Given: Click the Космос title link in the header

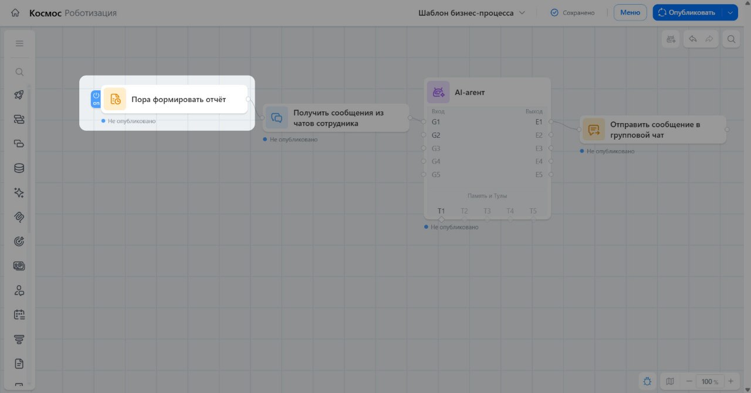Looking at the screenshot, I should tap(46, 13).
